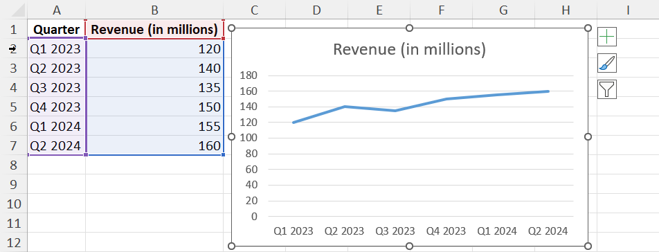The image size is (659, 252).
Task: Select row 4 header
Action: click(13, 87)
